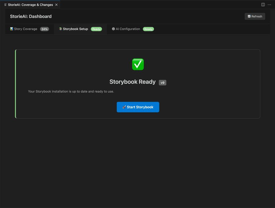The height and width of the screenshot is (208, 275).
Task: Click the list icon on the editor tab
Action: [5, 5]
